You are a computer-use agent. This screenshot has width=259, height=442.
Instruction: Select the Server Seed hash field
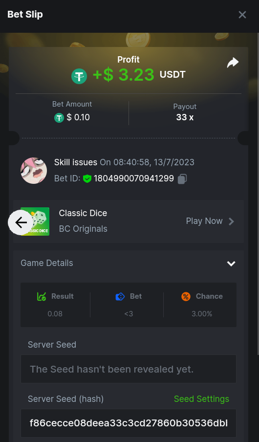tap(129, 423)
